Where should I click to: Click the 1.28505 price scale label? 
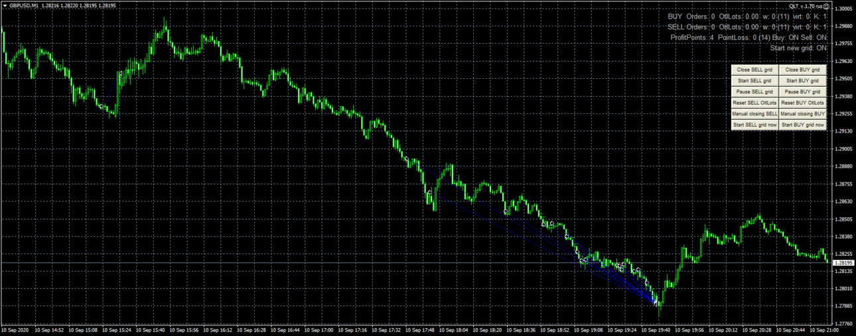[843, 219]
